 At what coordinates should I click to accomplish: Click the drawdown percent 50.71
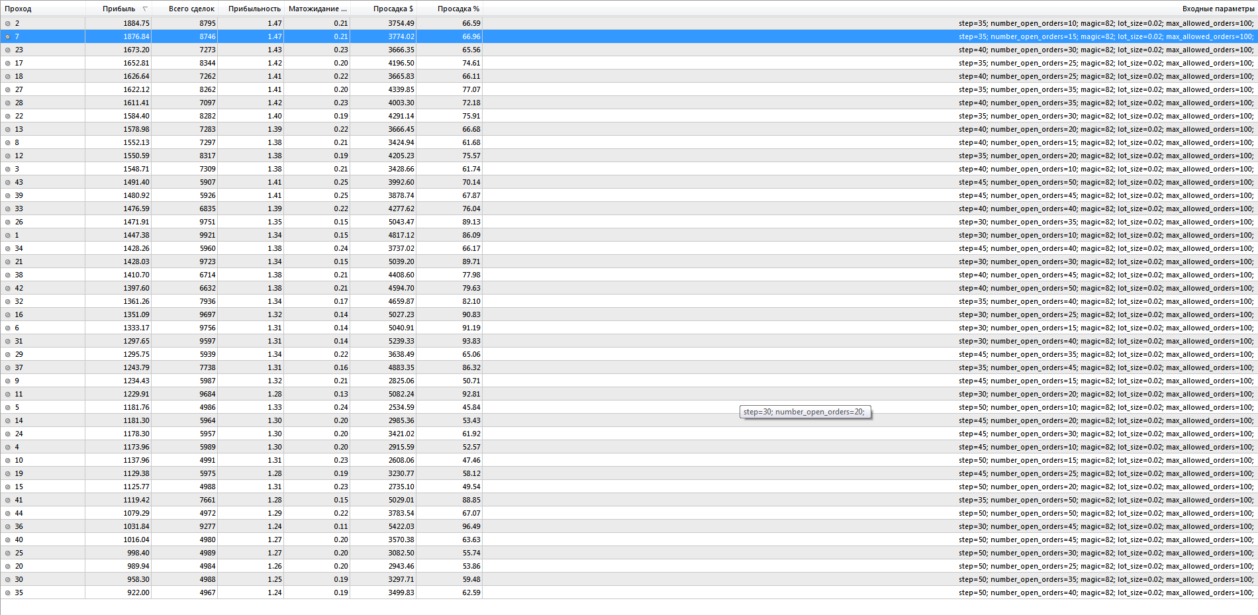pos(471,381)
